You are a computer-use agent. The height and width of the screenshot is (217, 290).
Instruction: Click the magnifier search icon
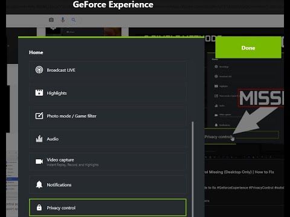74,20
